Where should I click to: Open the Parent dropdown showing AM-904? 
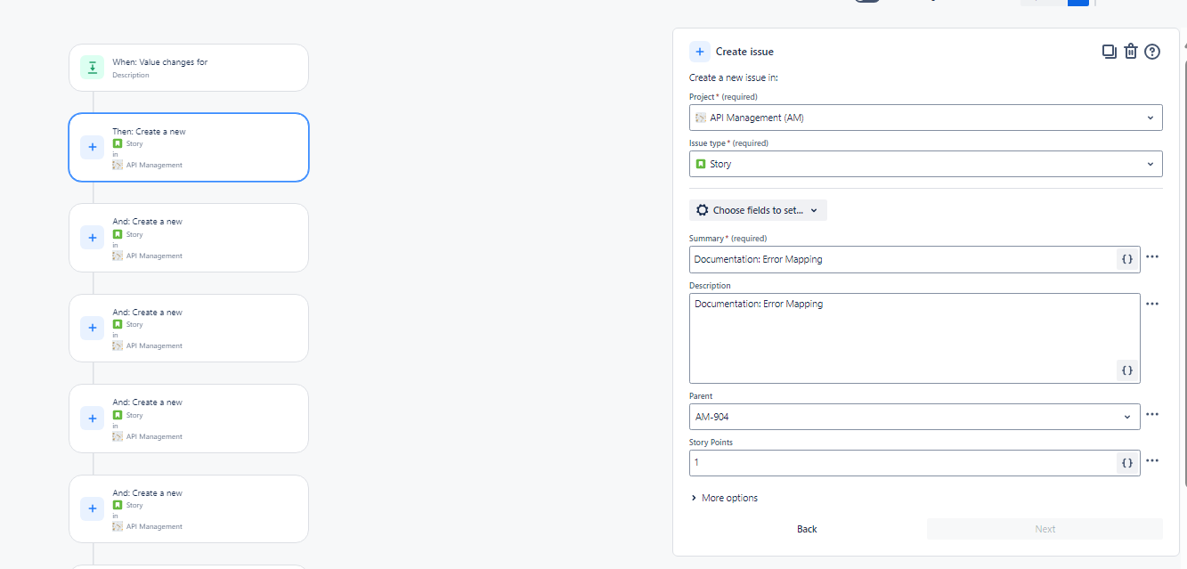[915, 417]
